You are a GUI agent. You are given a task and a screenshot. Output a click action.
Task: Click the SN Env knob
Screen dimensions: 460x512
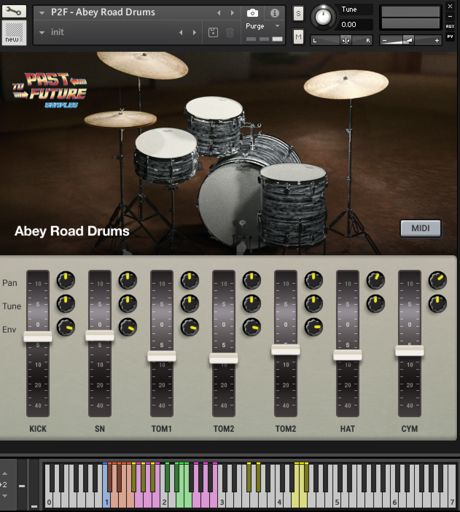pyautogui.click(x=128, y=327)
